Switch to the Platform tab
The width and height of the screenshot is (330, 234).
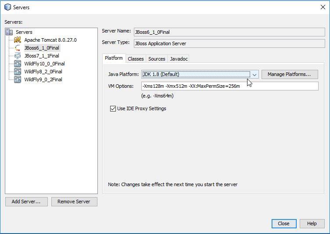114,58
